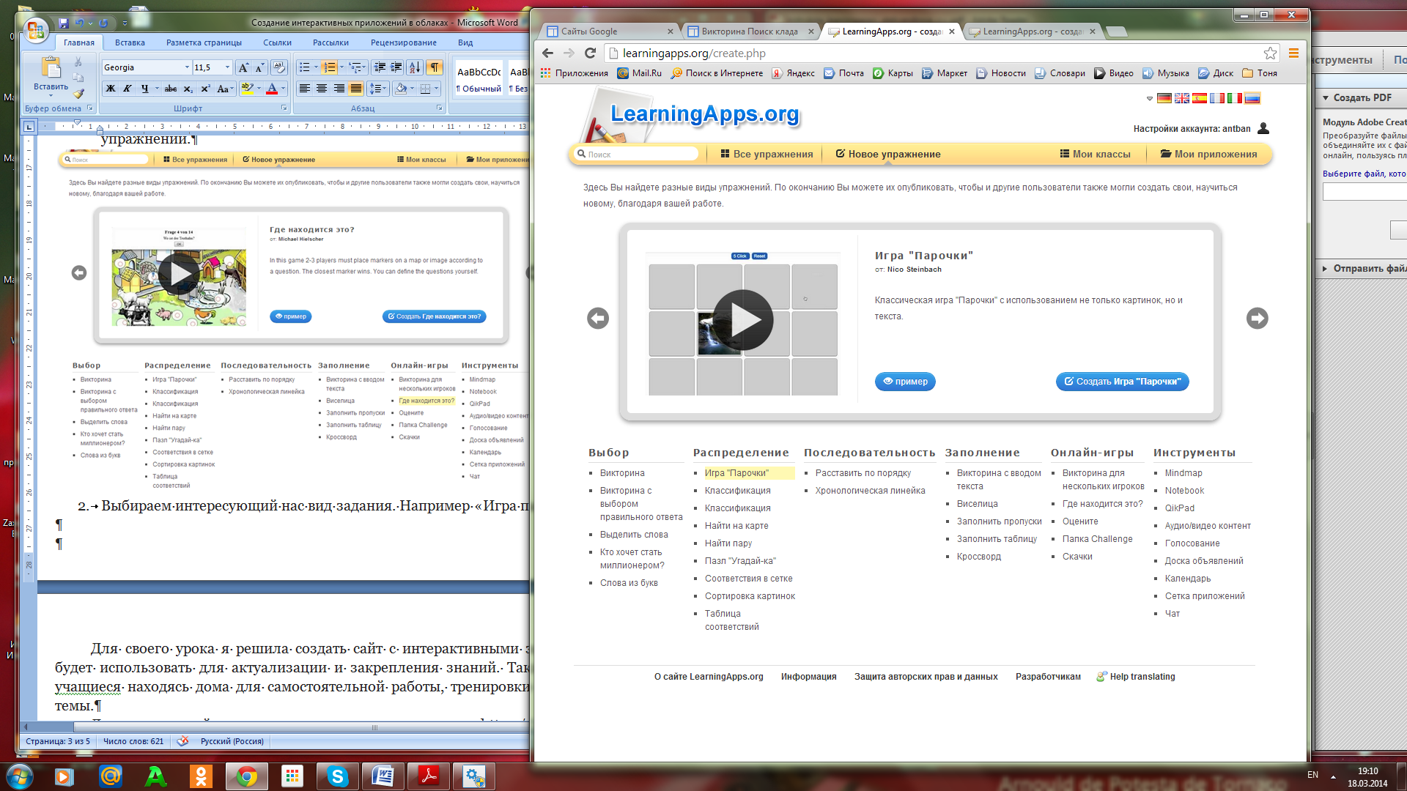This screenshot has width=1407, height=791.
Task: Expand the Отправить файл panel section
Action: coord(1325,269)
